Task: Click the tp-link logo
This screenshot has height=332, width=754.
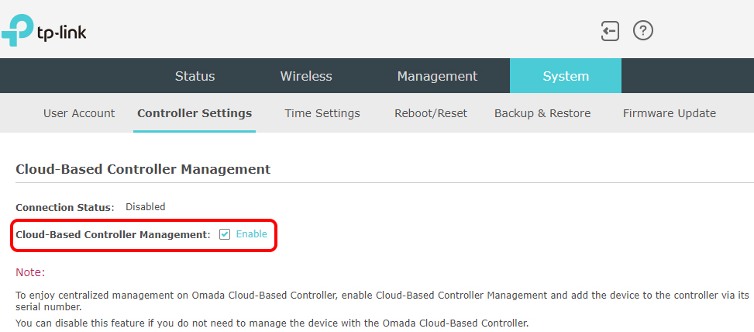Action: 43,30
